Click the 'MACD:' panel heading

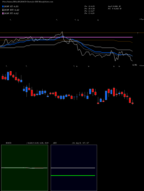pyautogui.click(x=9, y=143)
